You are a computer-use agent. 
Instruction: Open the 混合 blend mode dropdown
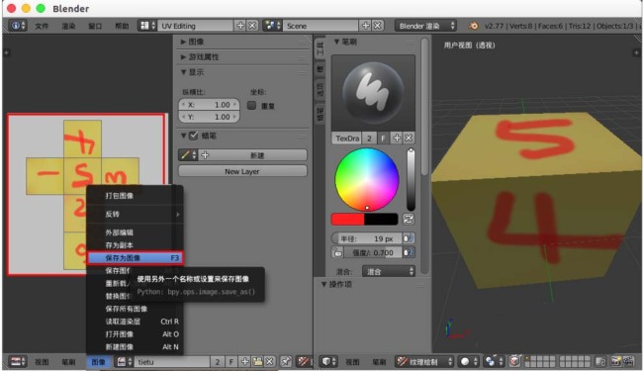coord(389,271)
